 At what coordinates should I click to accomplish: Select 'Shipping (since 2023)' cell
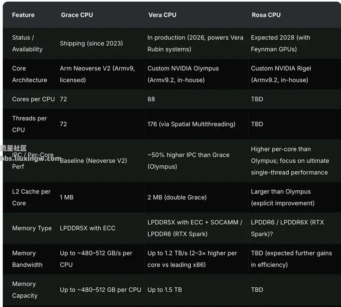[x=91, y=43]
